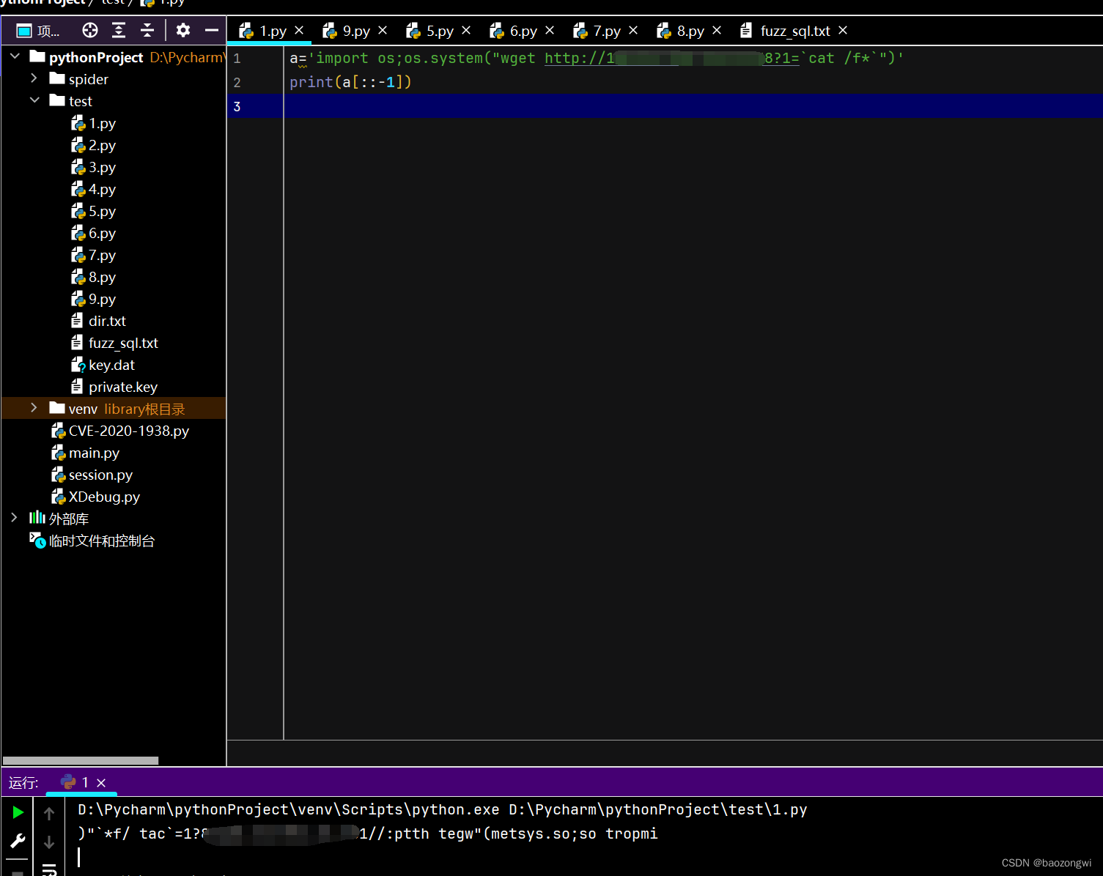This screenshot has width=1103, height=876.
Task: Select 8.py in the project tree
Action: 94,277
